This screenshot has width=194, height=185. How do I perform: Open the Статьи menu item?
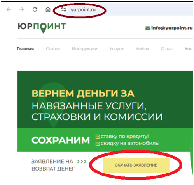[53, 49]
